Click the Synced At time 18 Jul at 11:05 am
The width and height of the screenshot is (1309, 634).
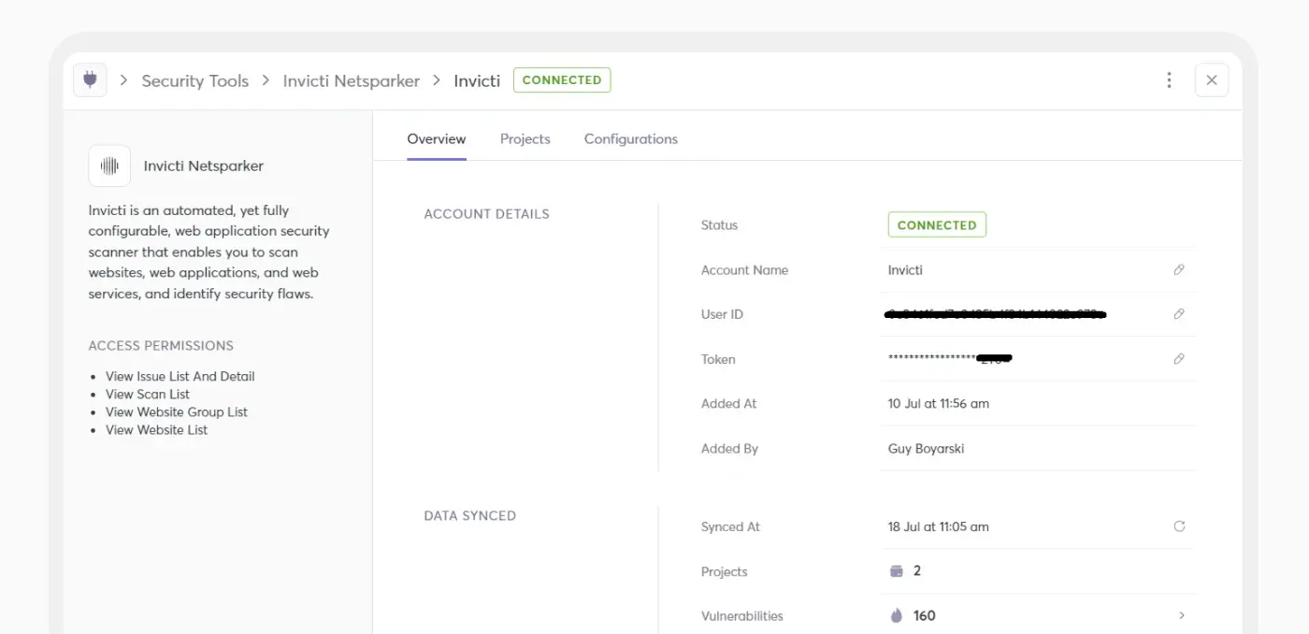(x=938, y=526)
